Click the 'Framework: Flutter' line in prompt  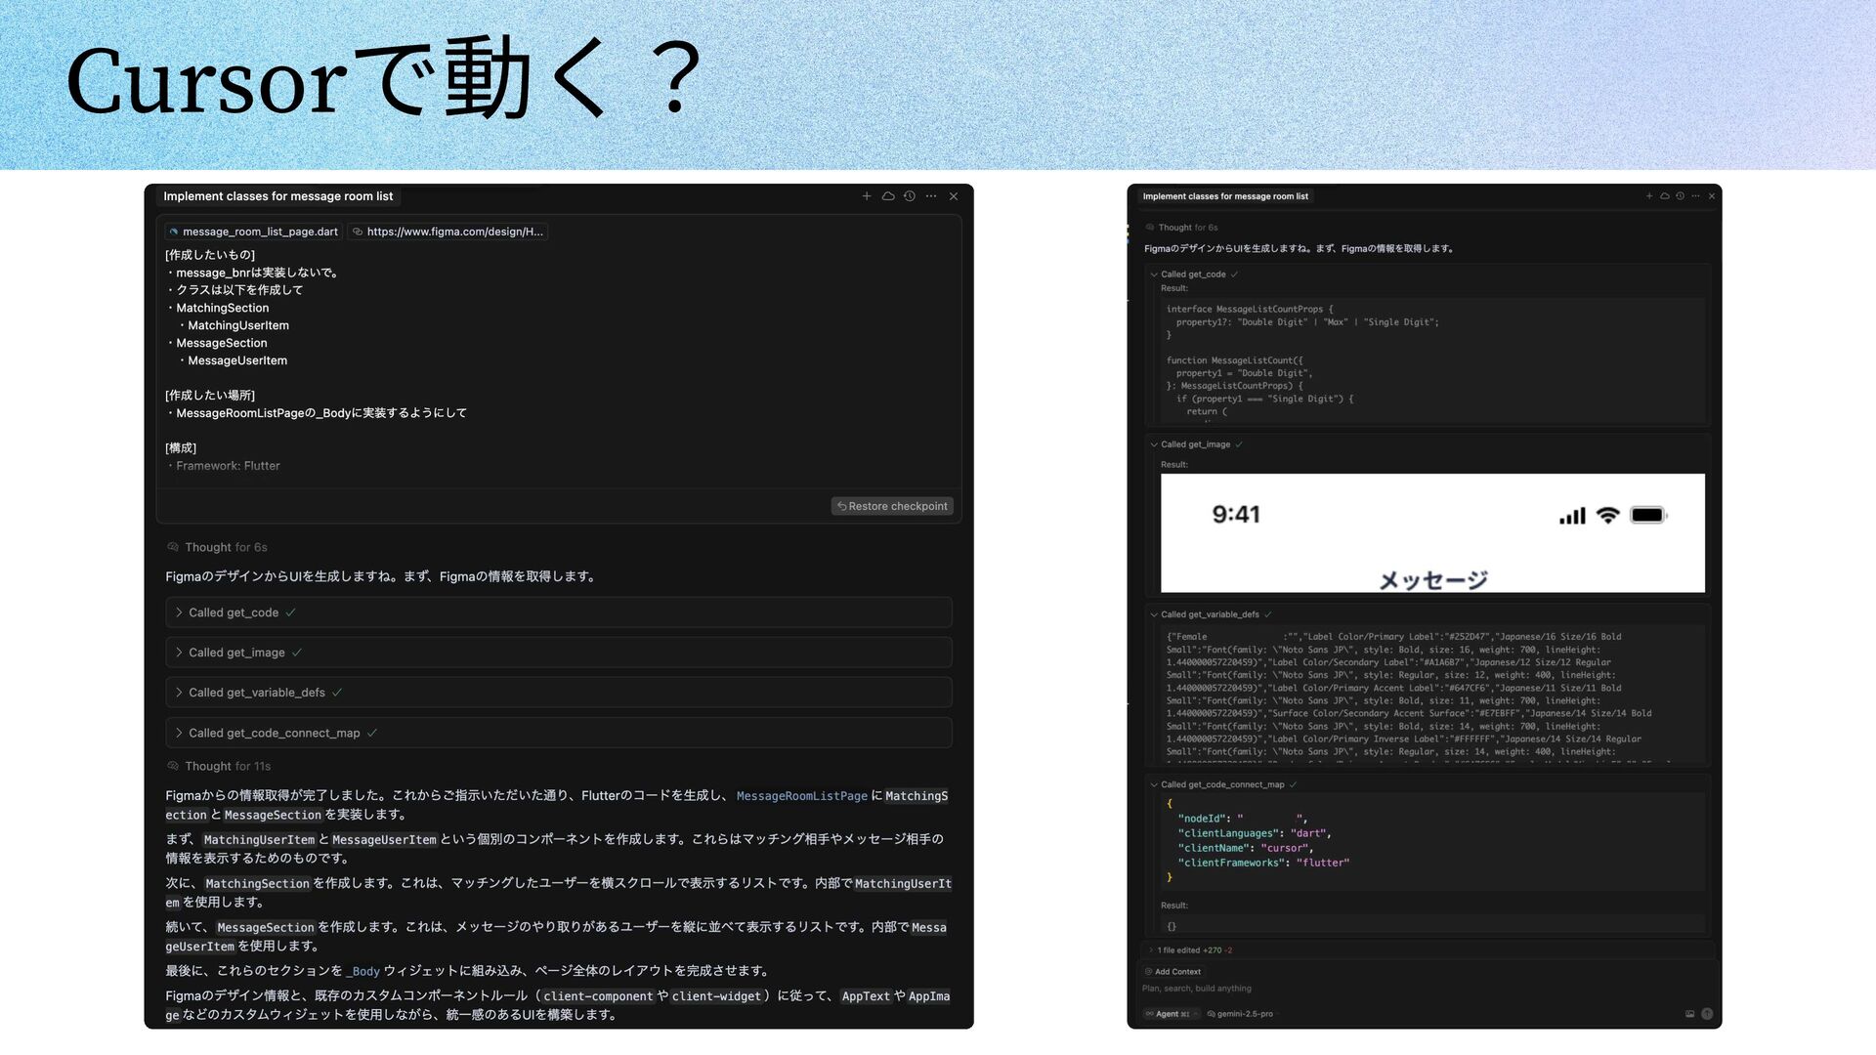click(228, 466)
